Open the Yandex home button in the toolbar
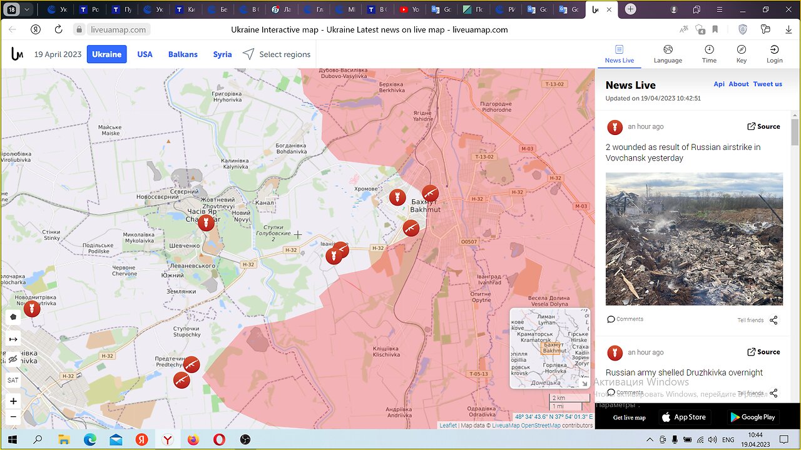The image size is (801, 450). point(36,29)
